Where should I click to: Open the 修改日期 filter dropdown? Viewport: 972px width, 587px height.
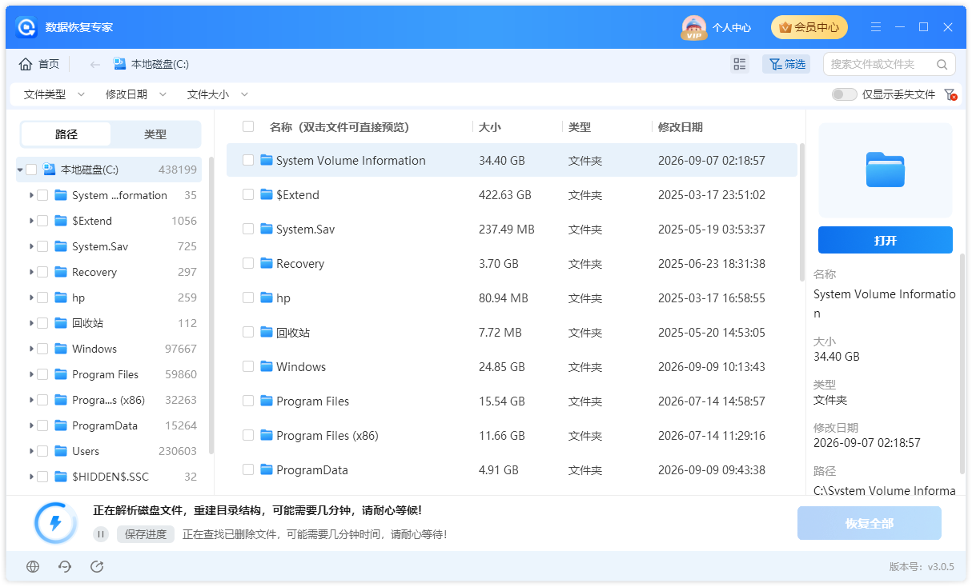[x=135, y=94]
